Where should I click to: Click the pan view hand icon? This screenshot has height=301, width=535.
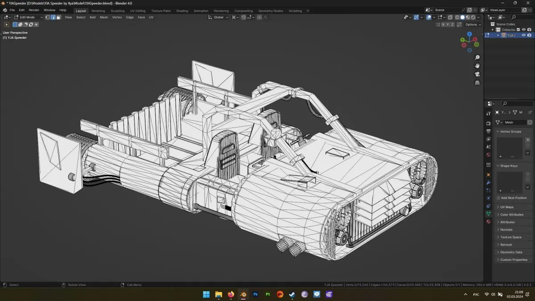point(477,66)
